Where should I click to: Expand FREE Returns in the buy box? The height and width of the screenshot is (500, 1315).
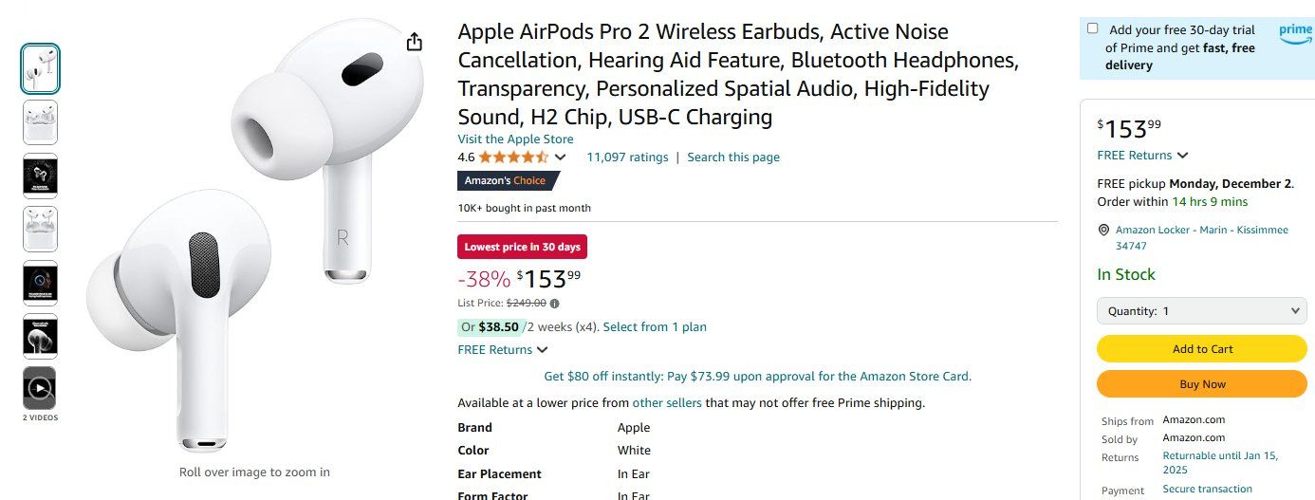pyautogui.click(x=1142, y=156)
